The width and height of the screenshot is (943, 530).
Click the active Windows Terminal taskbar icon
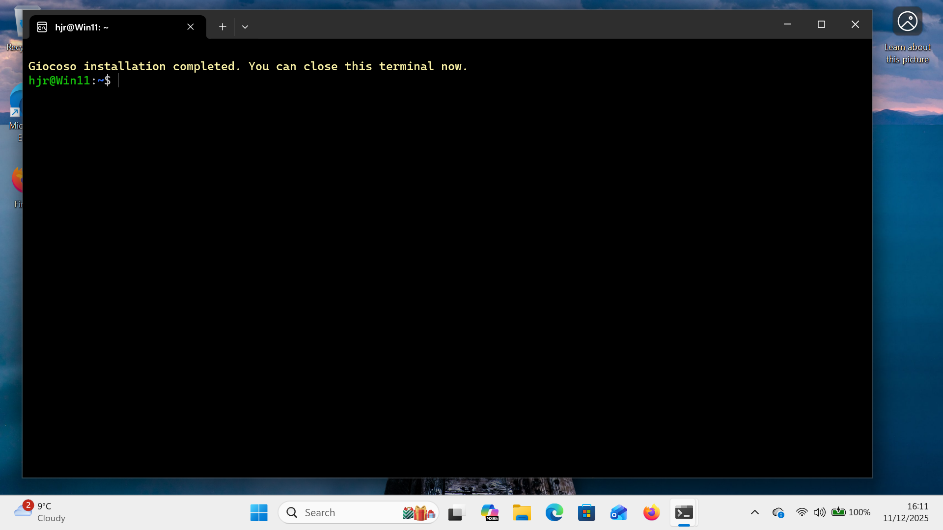[684, 512]
